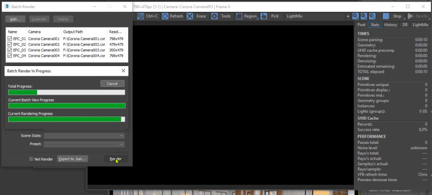Click the zoom out magnifier icon
This screenshot has height=195, width=432.
pos(364,16)
